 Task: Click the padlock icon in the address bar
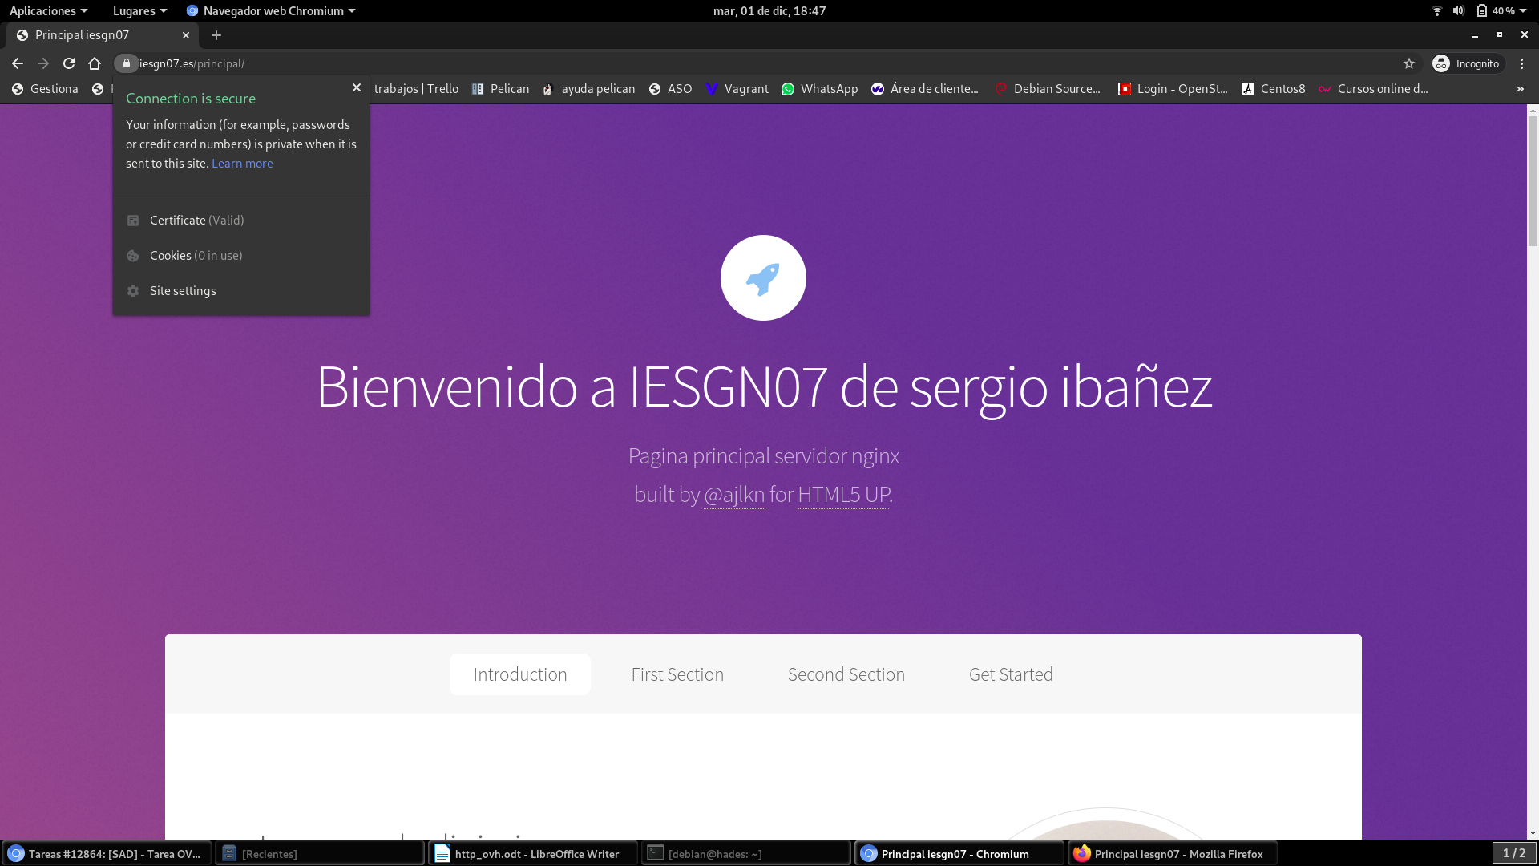tap(126, 63)
